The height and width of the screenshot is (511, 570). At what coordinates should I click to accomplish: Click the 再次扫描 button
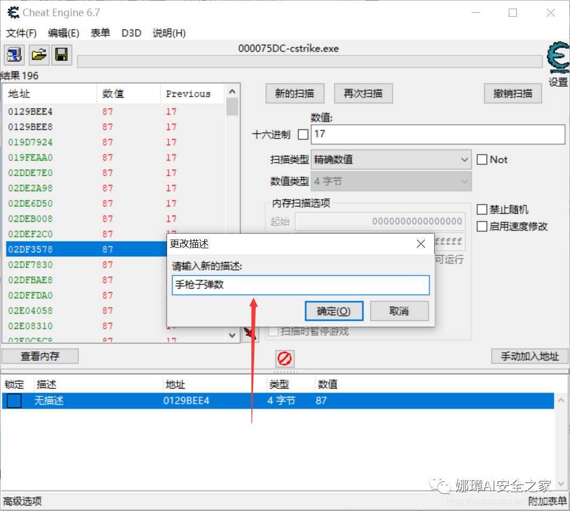(363, 93)
